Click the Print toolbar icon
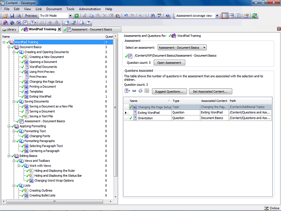Image resolution: width=281 pixels, height=211 pixels. pos(18,16)
